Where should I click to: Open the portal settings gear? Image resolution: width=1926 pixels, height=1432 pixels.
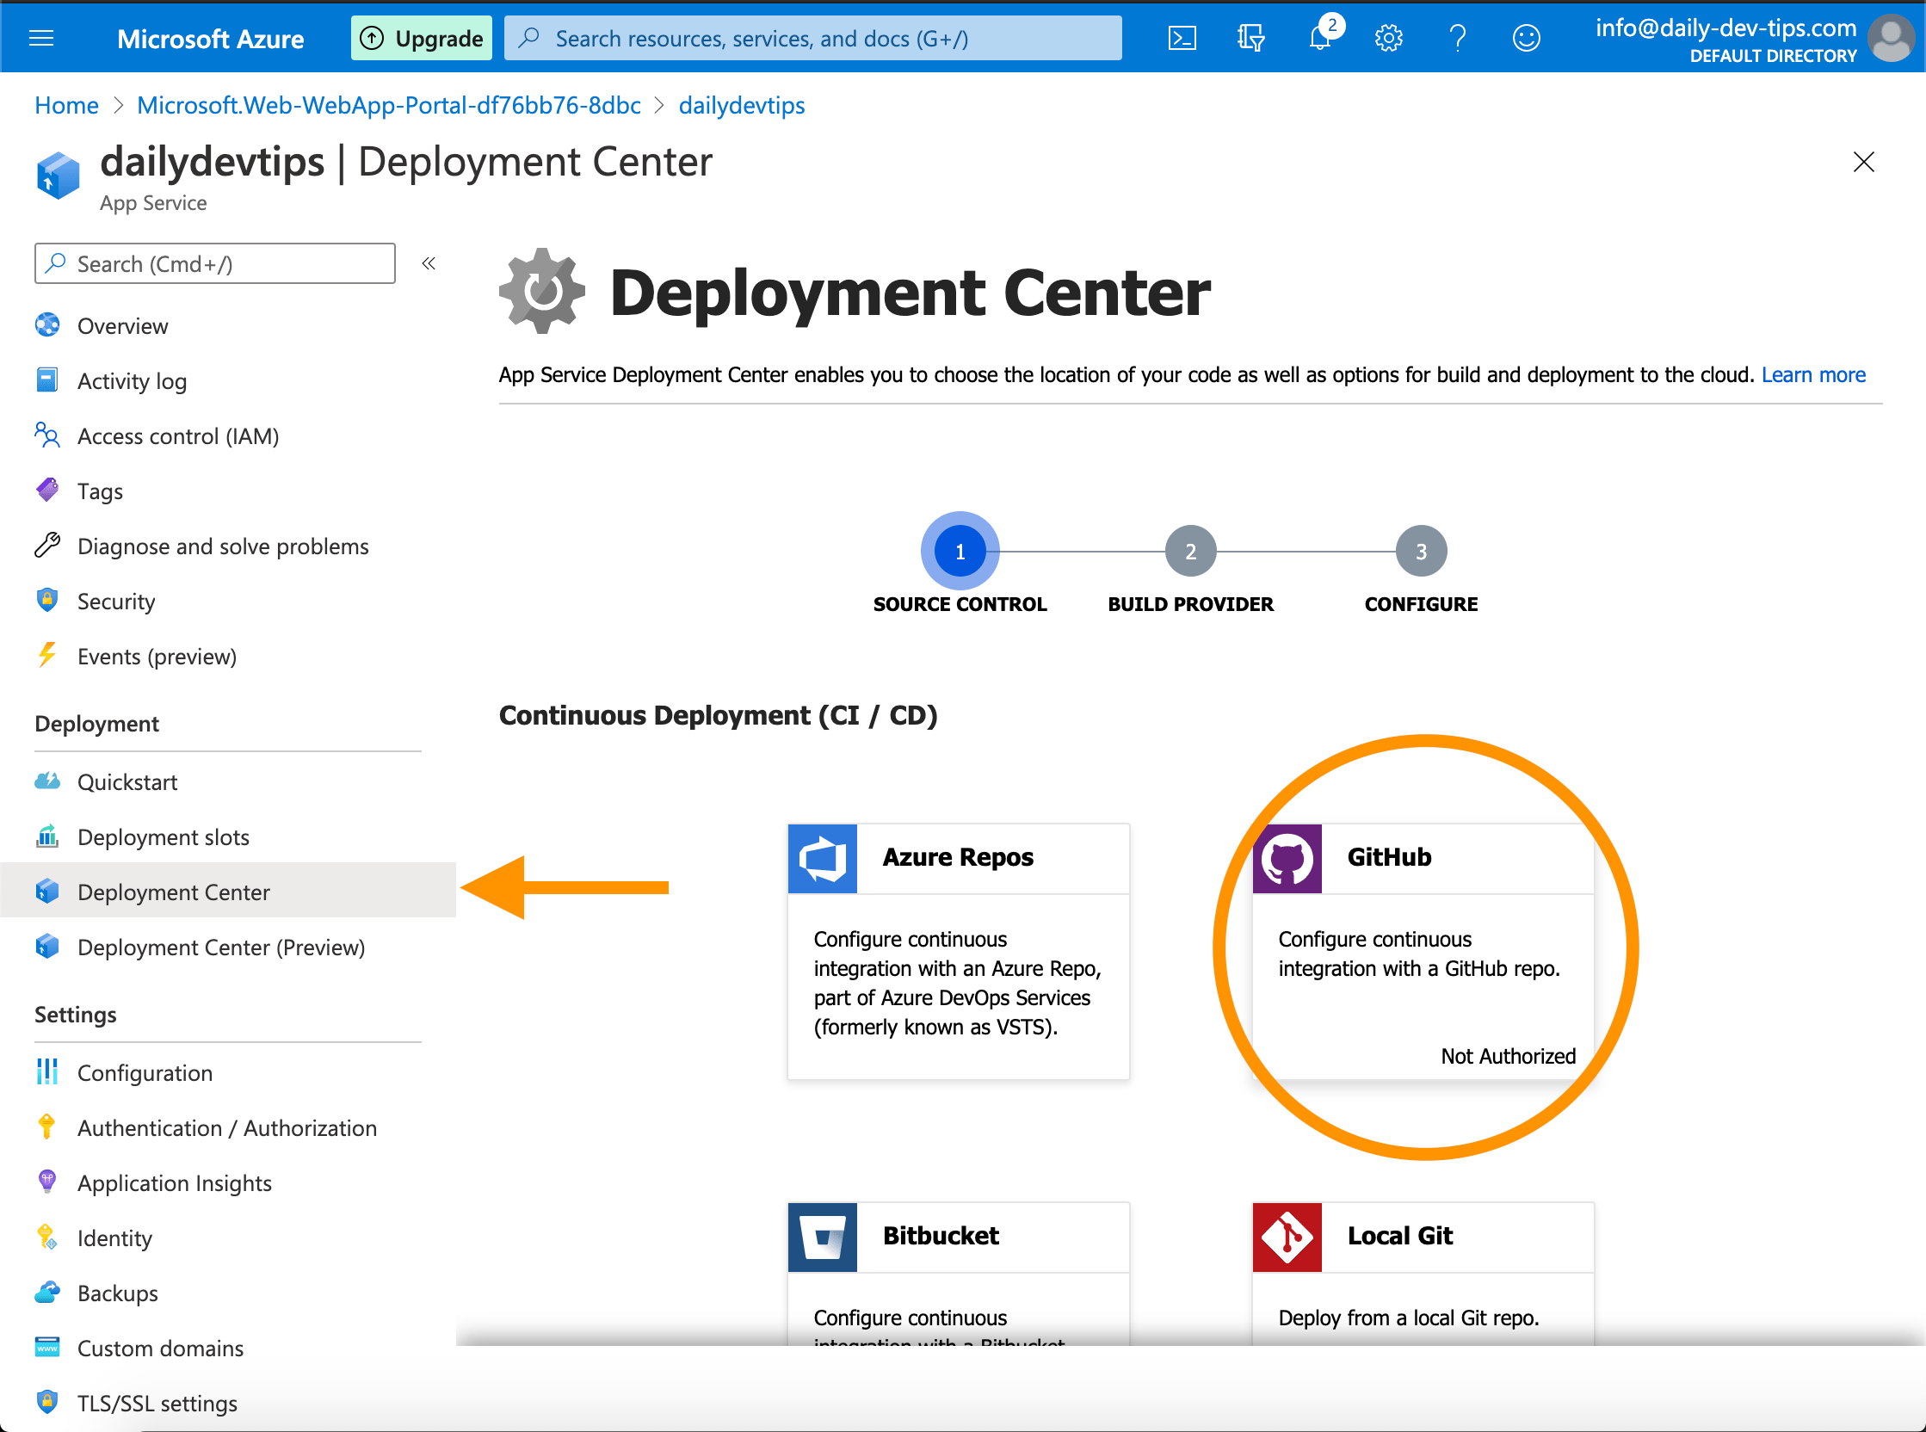click(x=1388, y=37)
